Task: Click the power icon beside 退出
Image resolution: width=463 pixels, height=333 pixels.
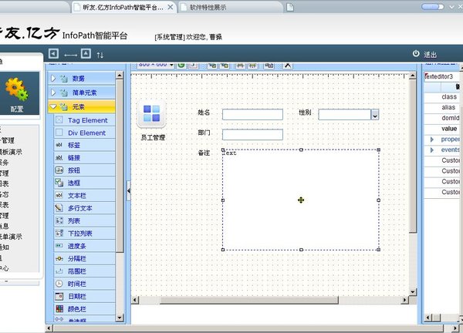Action: point(416,54)
